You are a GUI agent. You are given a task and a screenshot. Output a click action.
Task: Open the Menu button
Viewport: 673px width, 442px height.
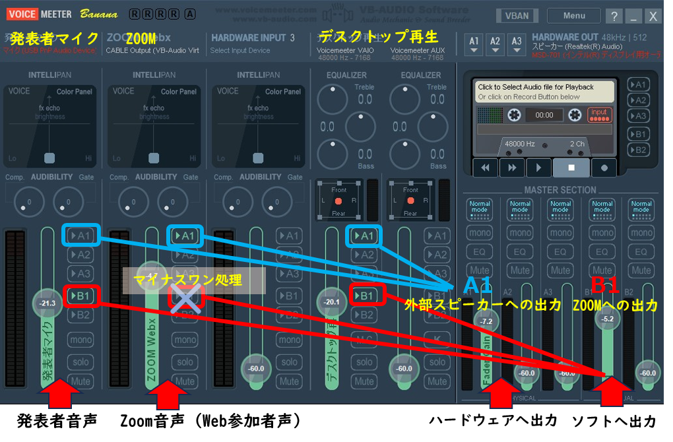tap(574, 16)
